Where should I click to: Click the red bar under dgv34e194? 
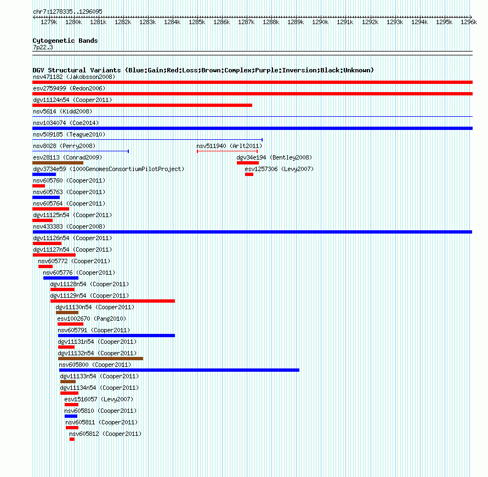coord(248,163)
